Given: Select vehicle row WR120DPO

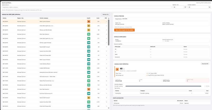Looking at the screenshot, I should click(x=55, y=89).
